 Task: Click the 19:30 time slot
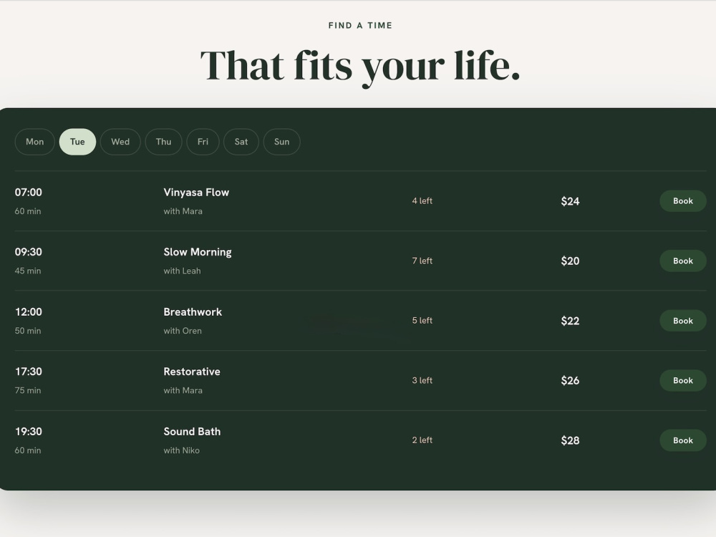point(29,432)
